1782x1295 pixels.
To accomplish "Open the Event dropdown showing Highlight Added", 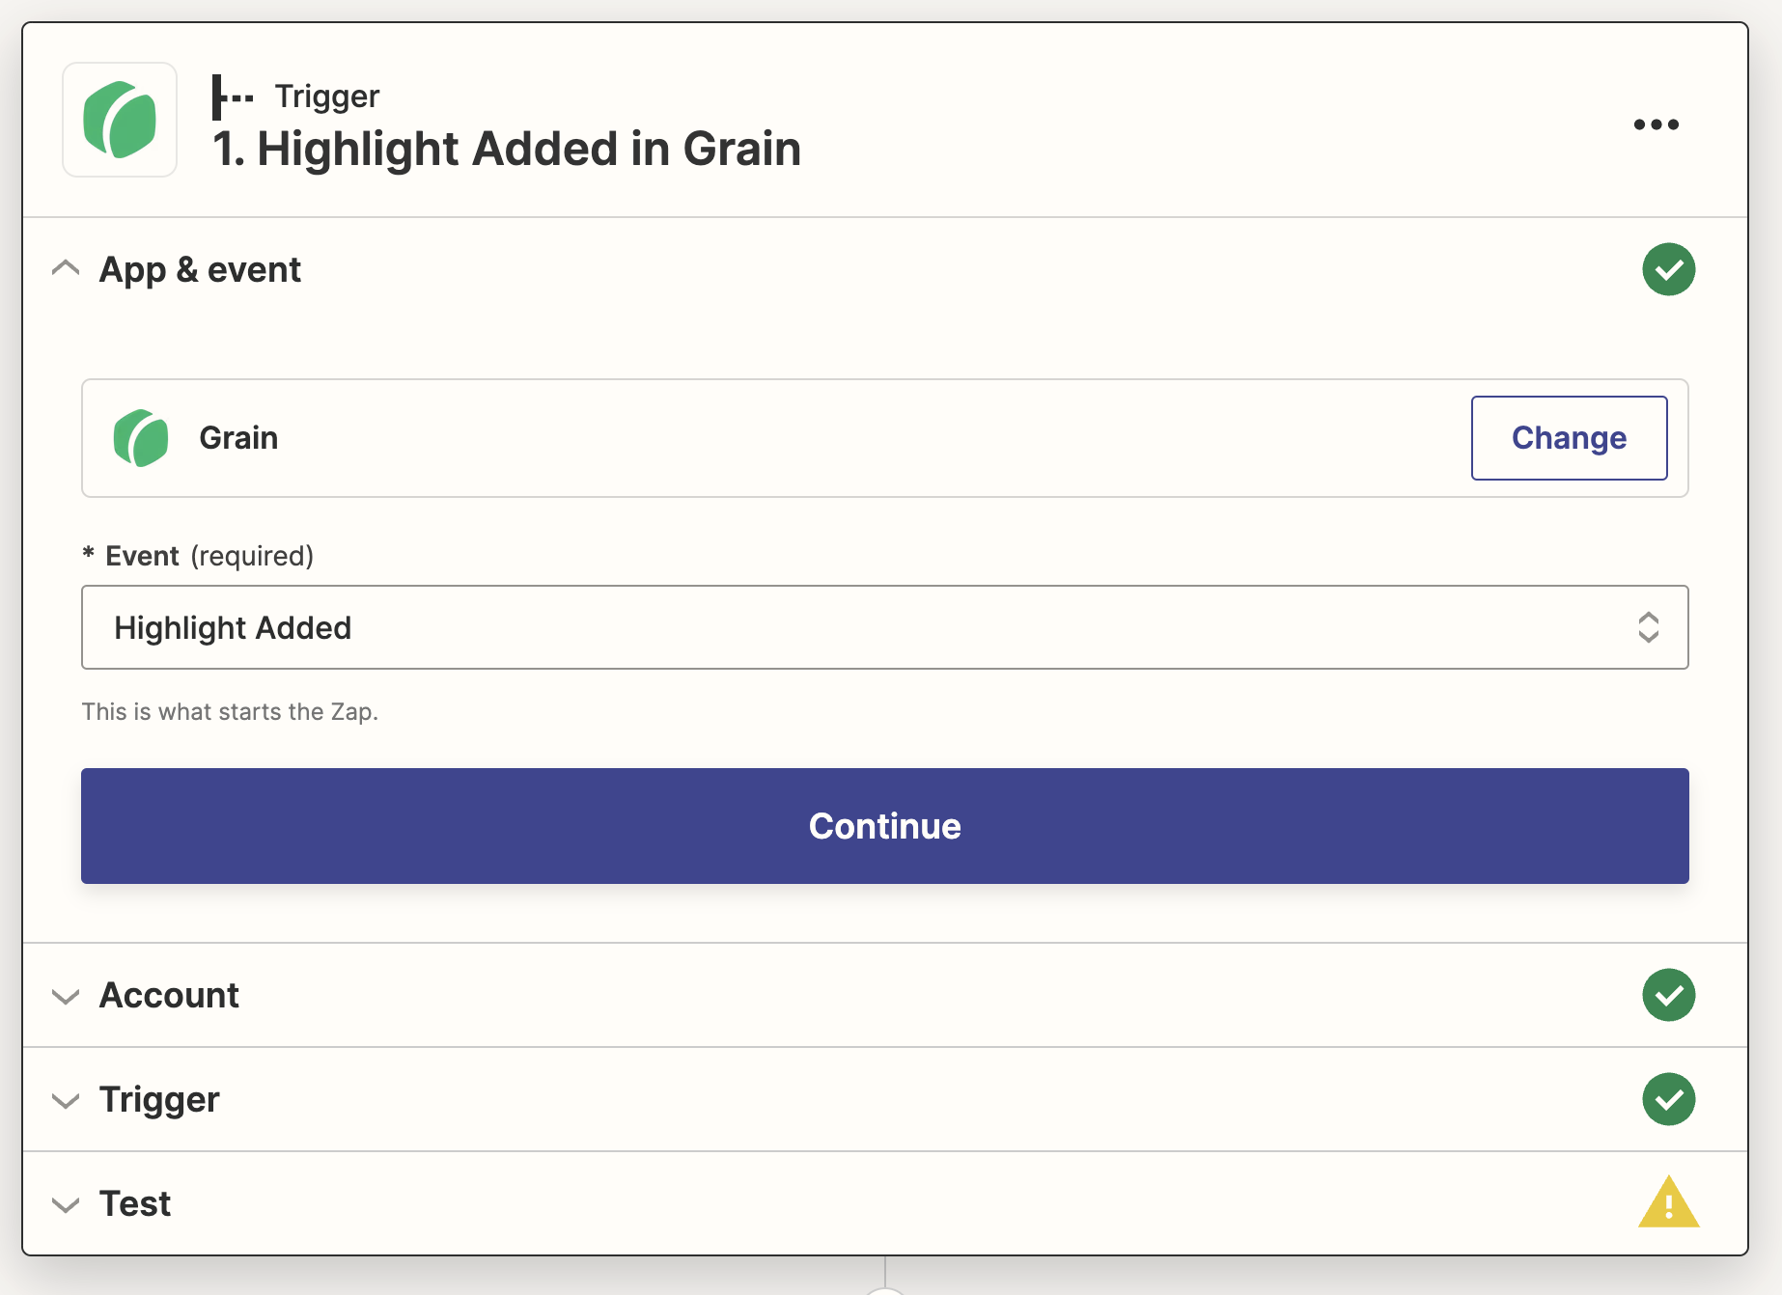I will click(869, 627).
